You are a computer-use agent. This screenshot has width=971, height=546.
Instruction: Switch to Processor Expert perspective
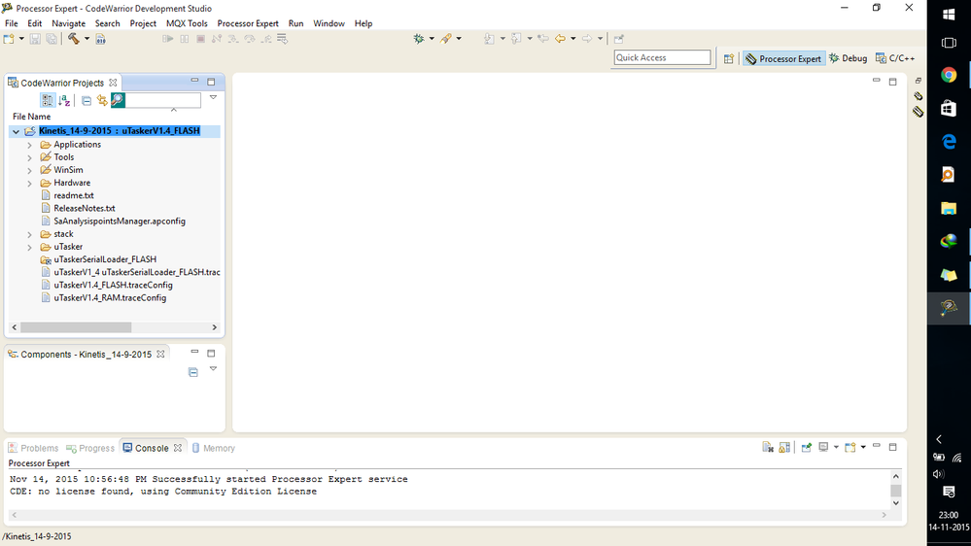[x=784, y=58]
